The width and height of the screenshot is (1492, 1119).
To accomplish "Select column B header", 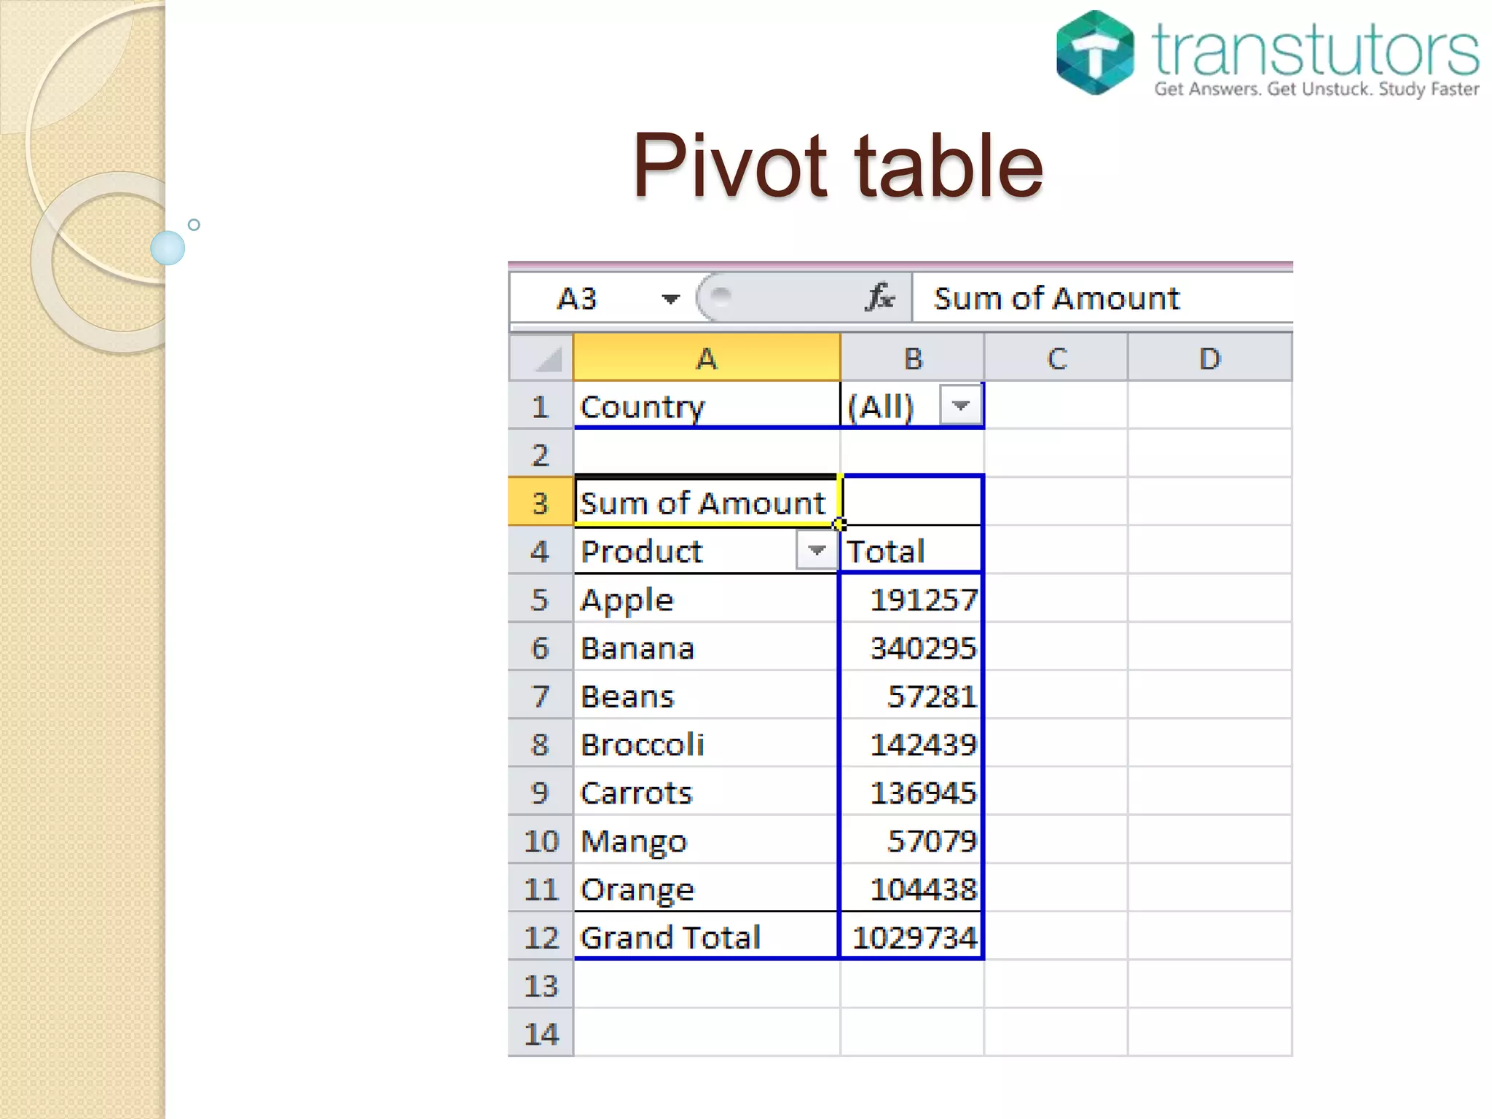I will (912, 358).
